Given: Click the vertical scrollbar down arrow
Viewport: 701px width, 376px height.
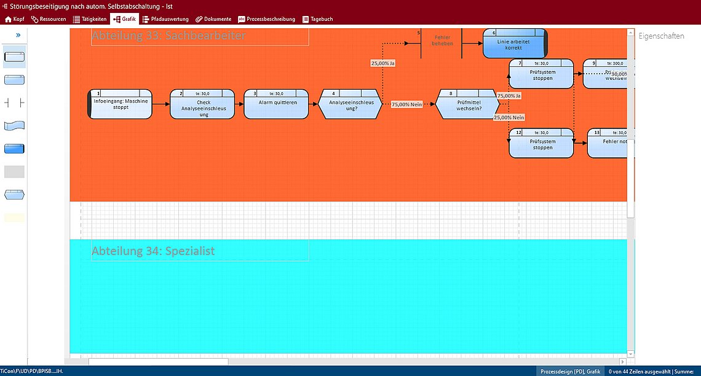Looking at the screenshot, I should 630,354.
